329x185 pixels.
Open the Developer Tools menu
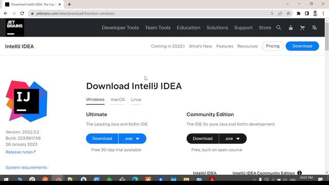[120, 28]
